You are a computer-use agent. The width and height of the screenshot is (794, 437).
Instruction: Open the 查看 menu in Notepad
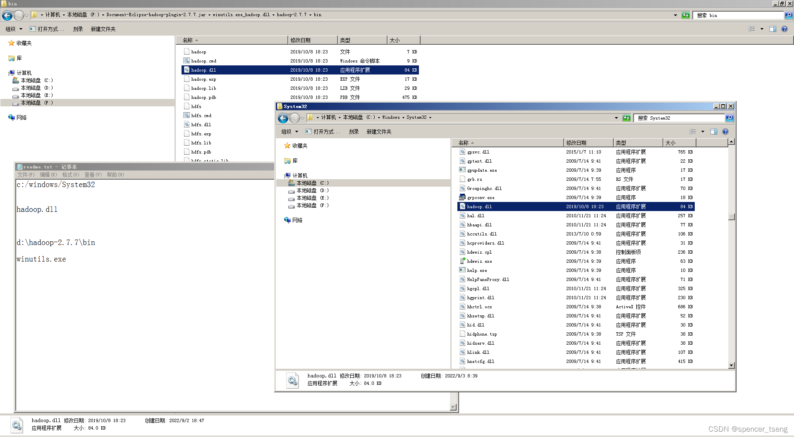point(92,175)
